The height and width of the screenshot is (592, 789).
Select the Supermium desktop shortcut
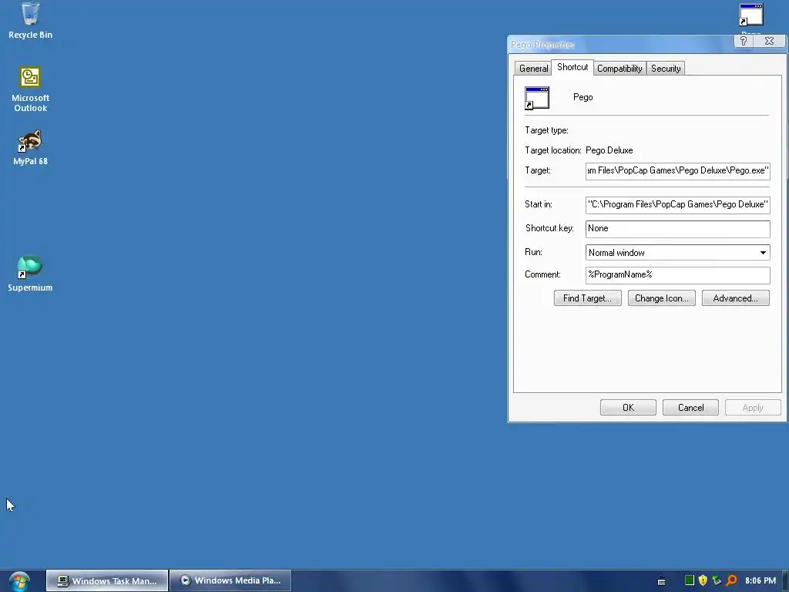pos(30,274)
